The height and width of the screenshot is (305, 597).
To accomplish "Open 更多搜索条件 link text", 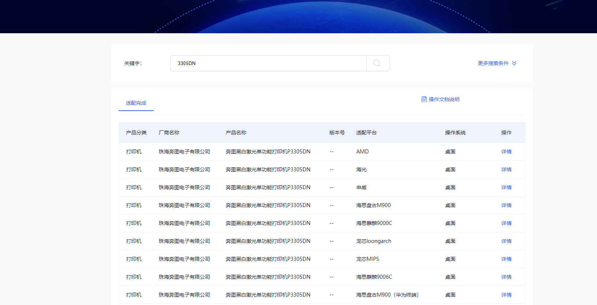I will [493, 63].
